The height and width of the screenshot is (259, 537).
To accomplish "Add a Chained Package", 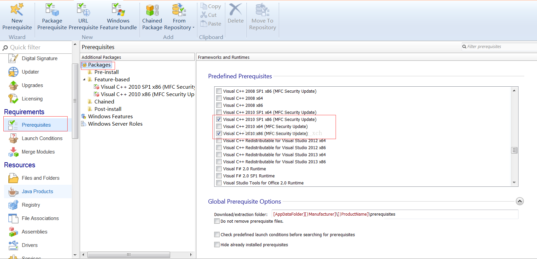I will (x=152, y=17).
